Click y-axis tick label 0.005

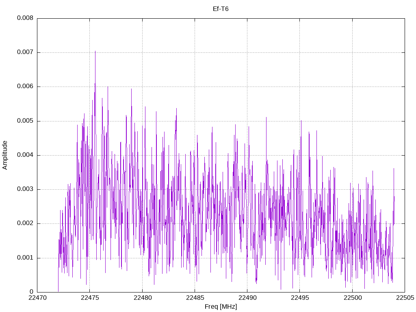[x=25, y=121]
